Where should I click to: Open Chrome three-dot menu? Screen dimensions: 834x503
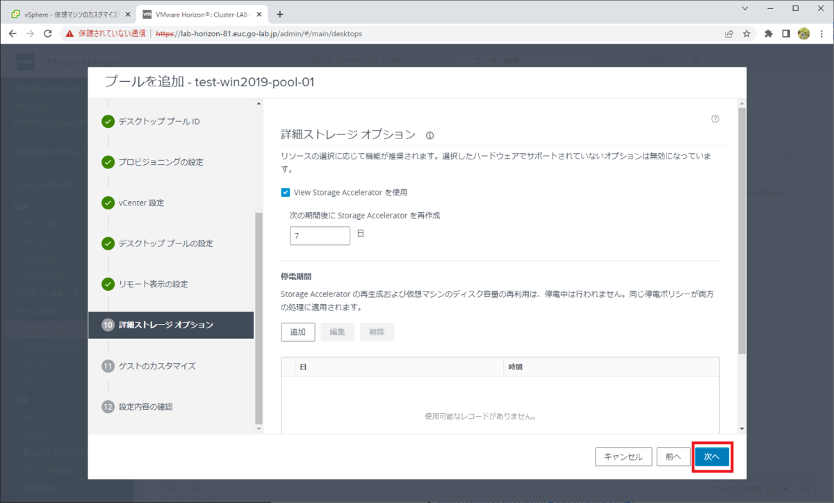(821, 33)
